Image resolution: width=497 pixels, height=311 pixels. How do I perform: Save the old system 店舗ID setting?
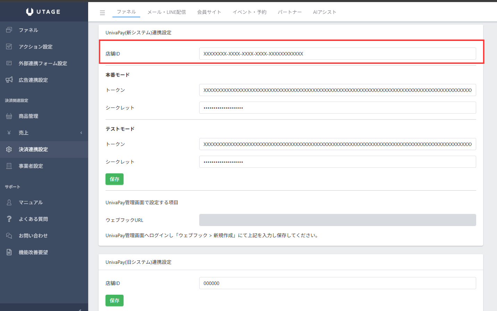click(x=115, y=301)
